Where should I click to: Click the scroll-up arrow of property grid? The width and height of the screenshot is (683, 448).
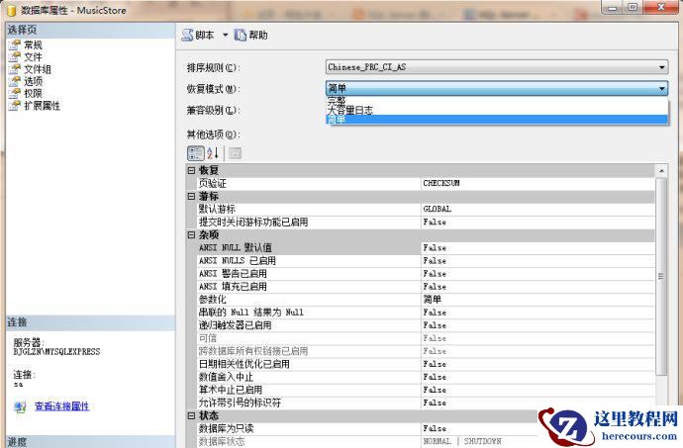tap(661, 171)
